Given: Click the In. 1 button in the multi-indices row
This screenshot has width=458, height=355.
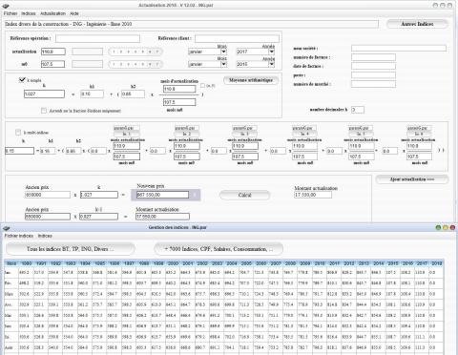Looking at the screenshot, I should (x=126, y=134).
